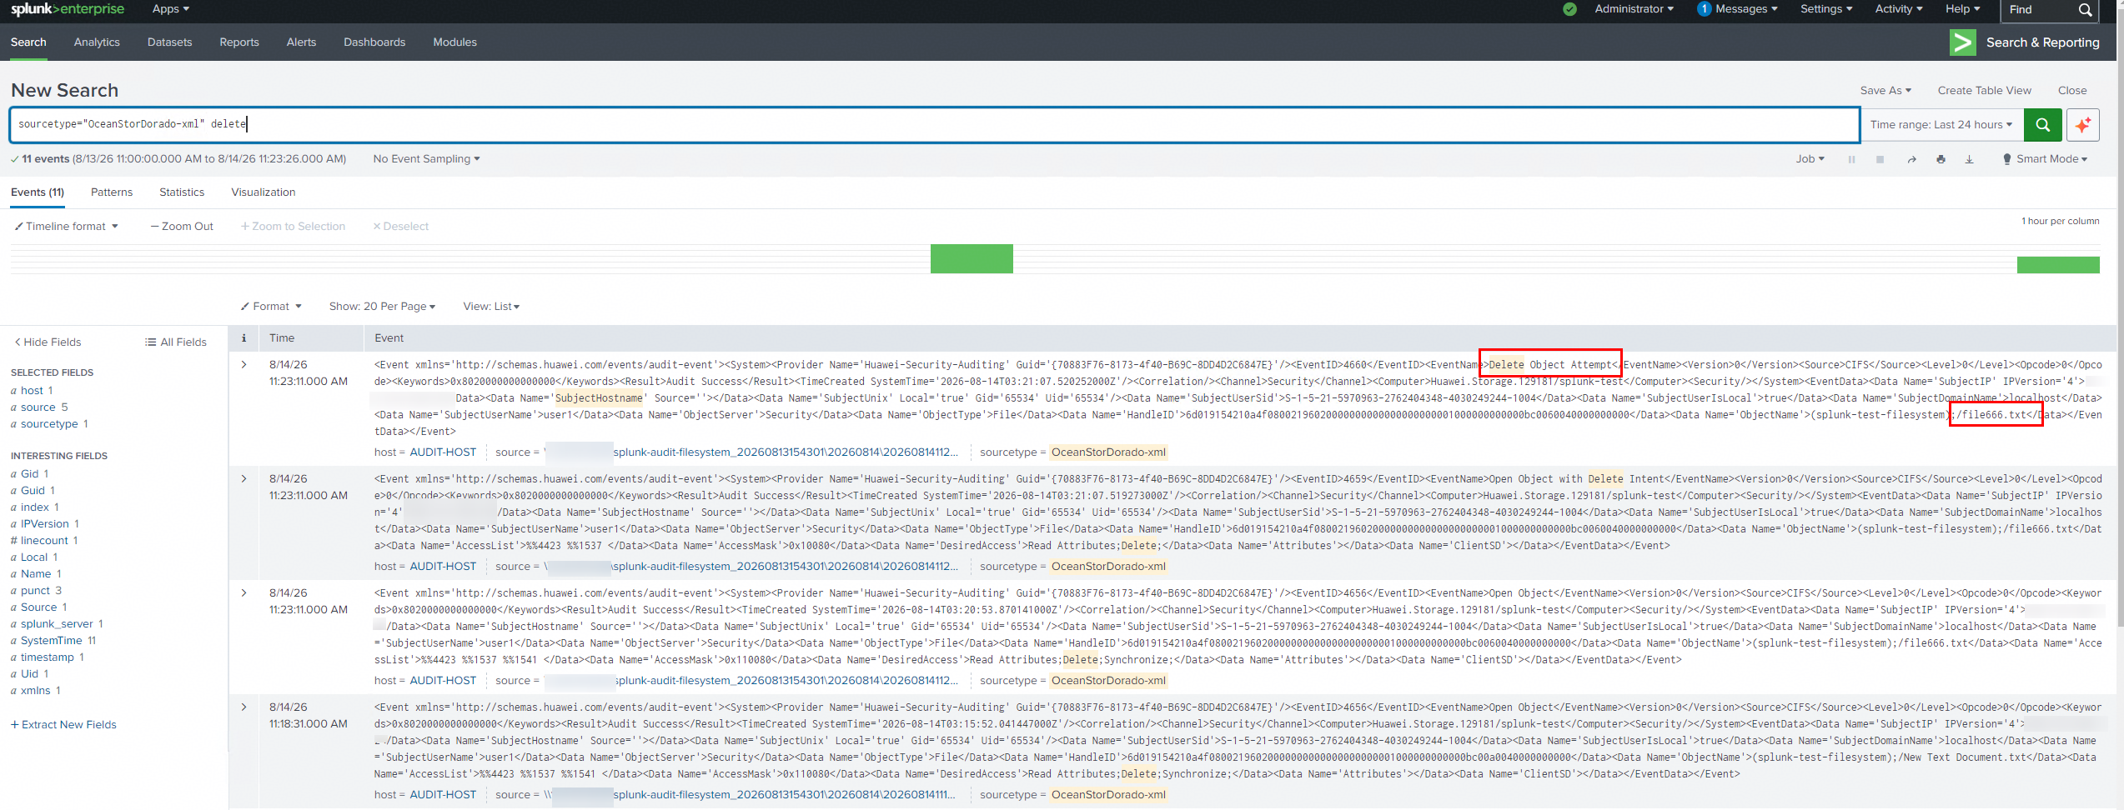Expand the 11:18:31 event row

point(244,707)
